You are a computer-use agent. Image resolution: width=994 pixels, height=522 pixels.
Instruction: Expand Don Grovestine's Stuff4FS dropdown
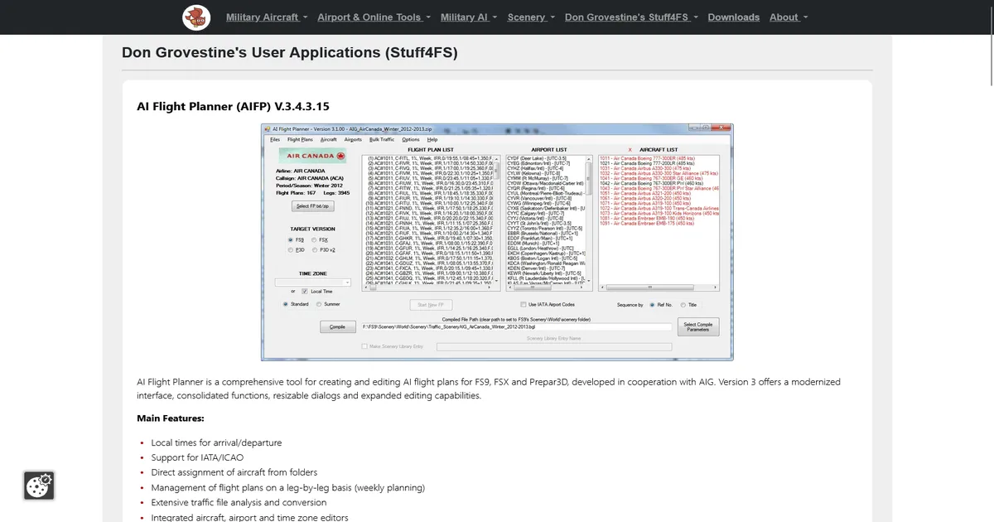[631, 17]
